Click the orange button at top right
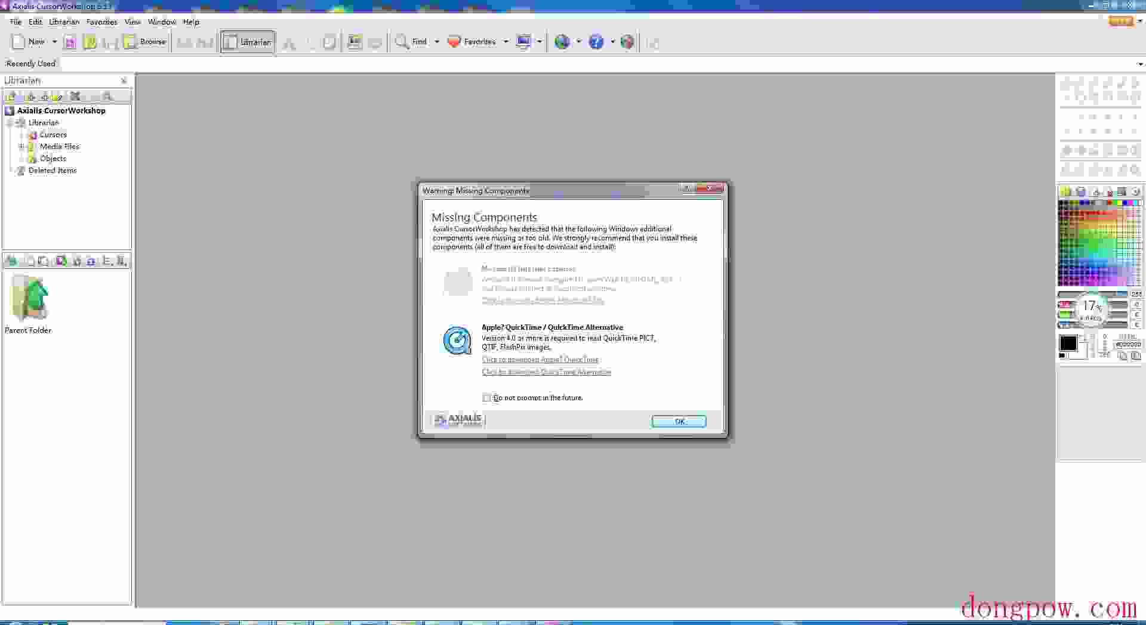 pyautogui.click(x=1120, y=21)
